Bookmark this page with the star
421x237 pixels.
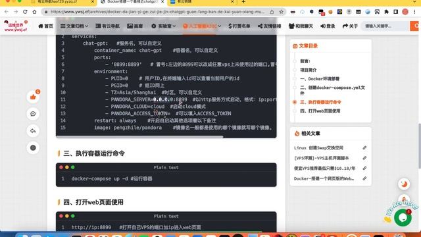point(281,12)
